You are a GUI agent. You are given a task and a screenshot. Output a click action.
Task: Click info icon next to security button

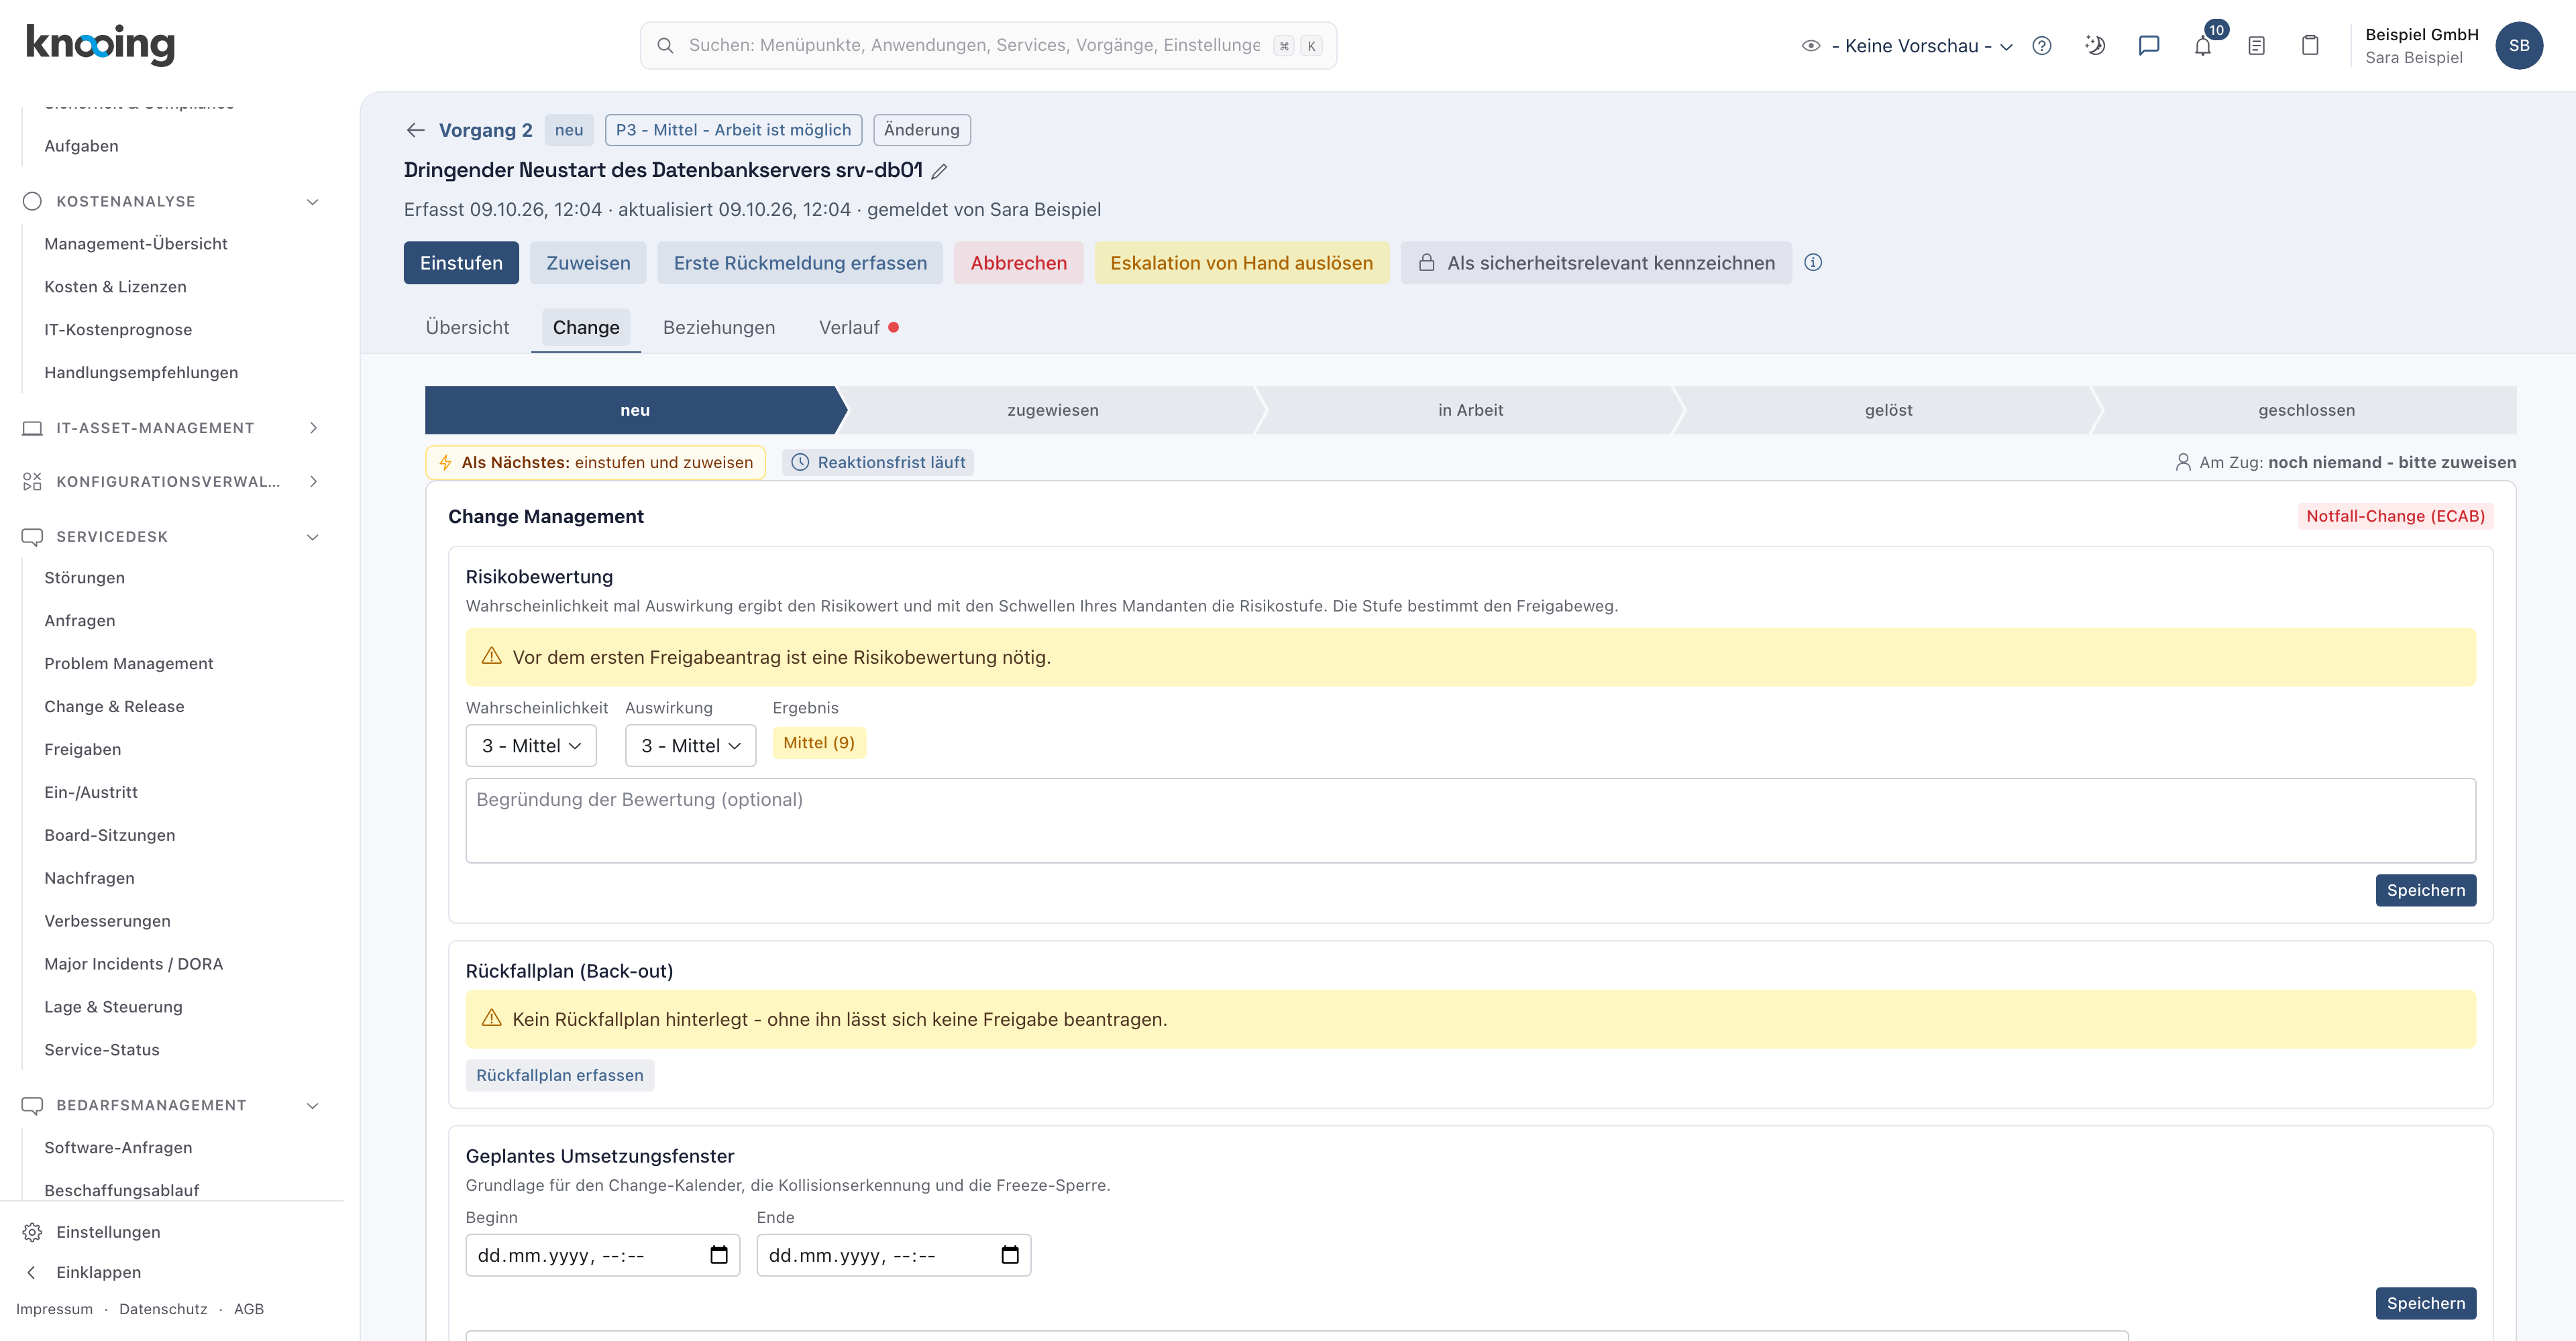pos(1813,263)
